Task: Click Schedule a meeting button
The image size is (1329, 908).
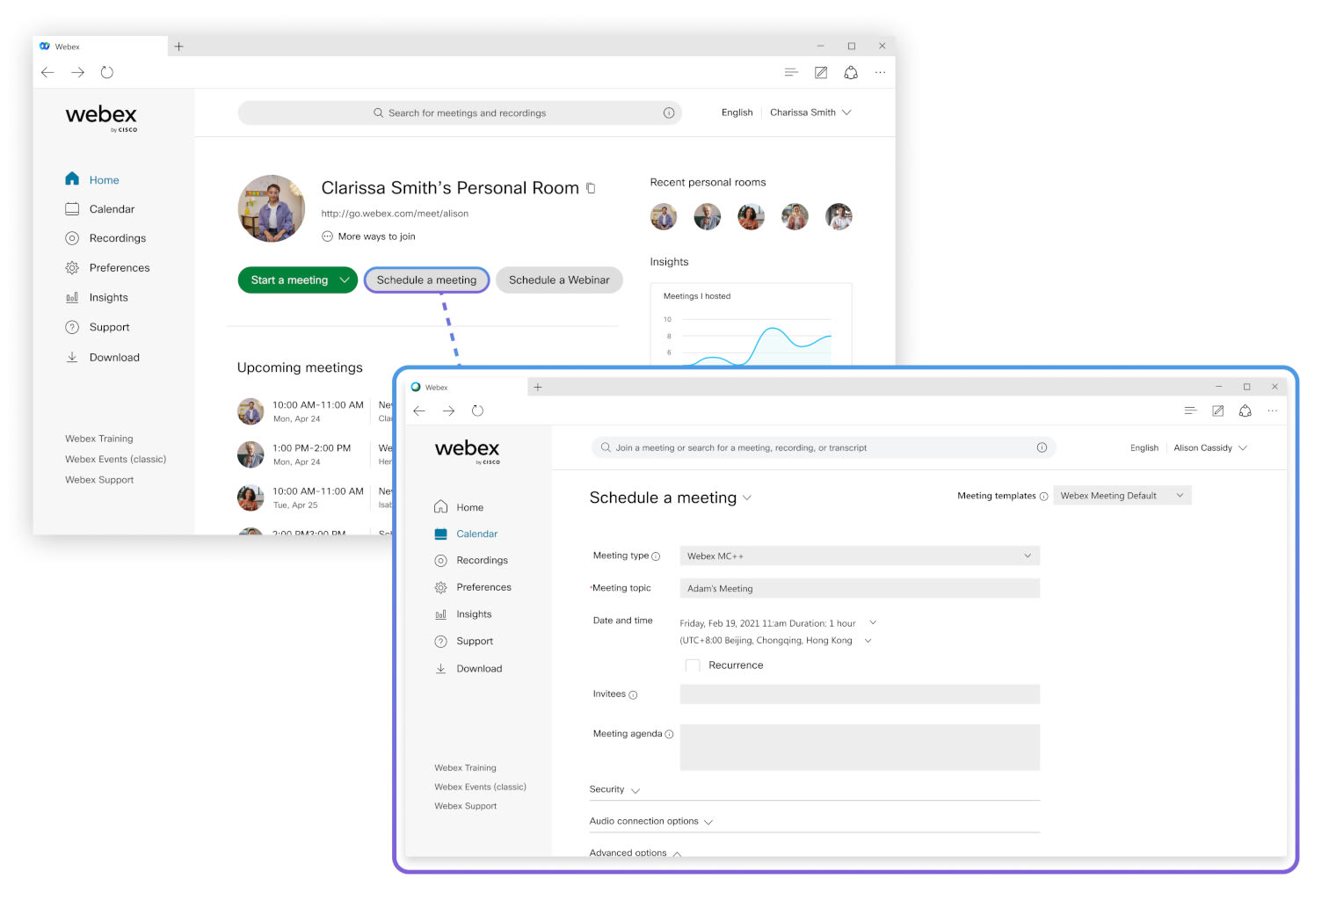Action: click(x=426, y=280)
